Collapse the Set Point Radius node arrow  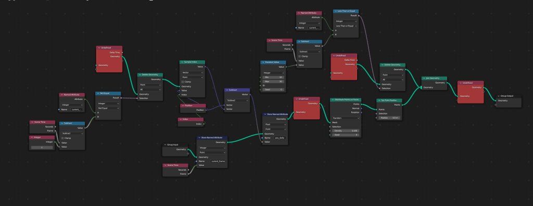coord(379,100)
